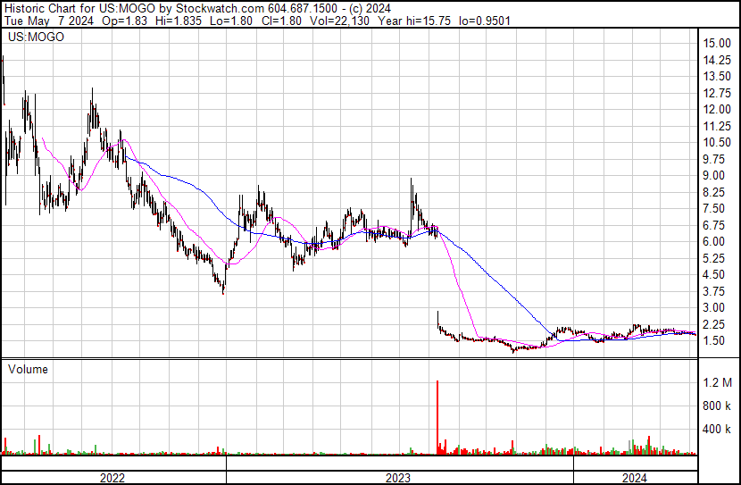
Task: Click the Tue May 7 2024 date
Action: point(49,21)
